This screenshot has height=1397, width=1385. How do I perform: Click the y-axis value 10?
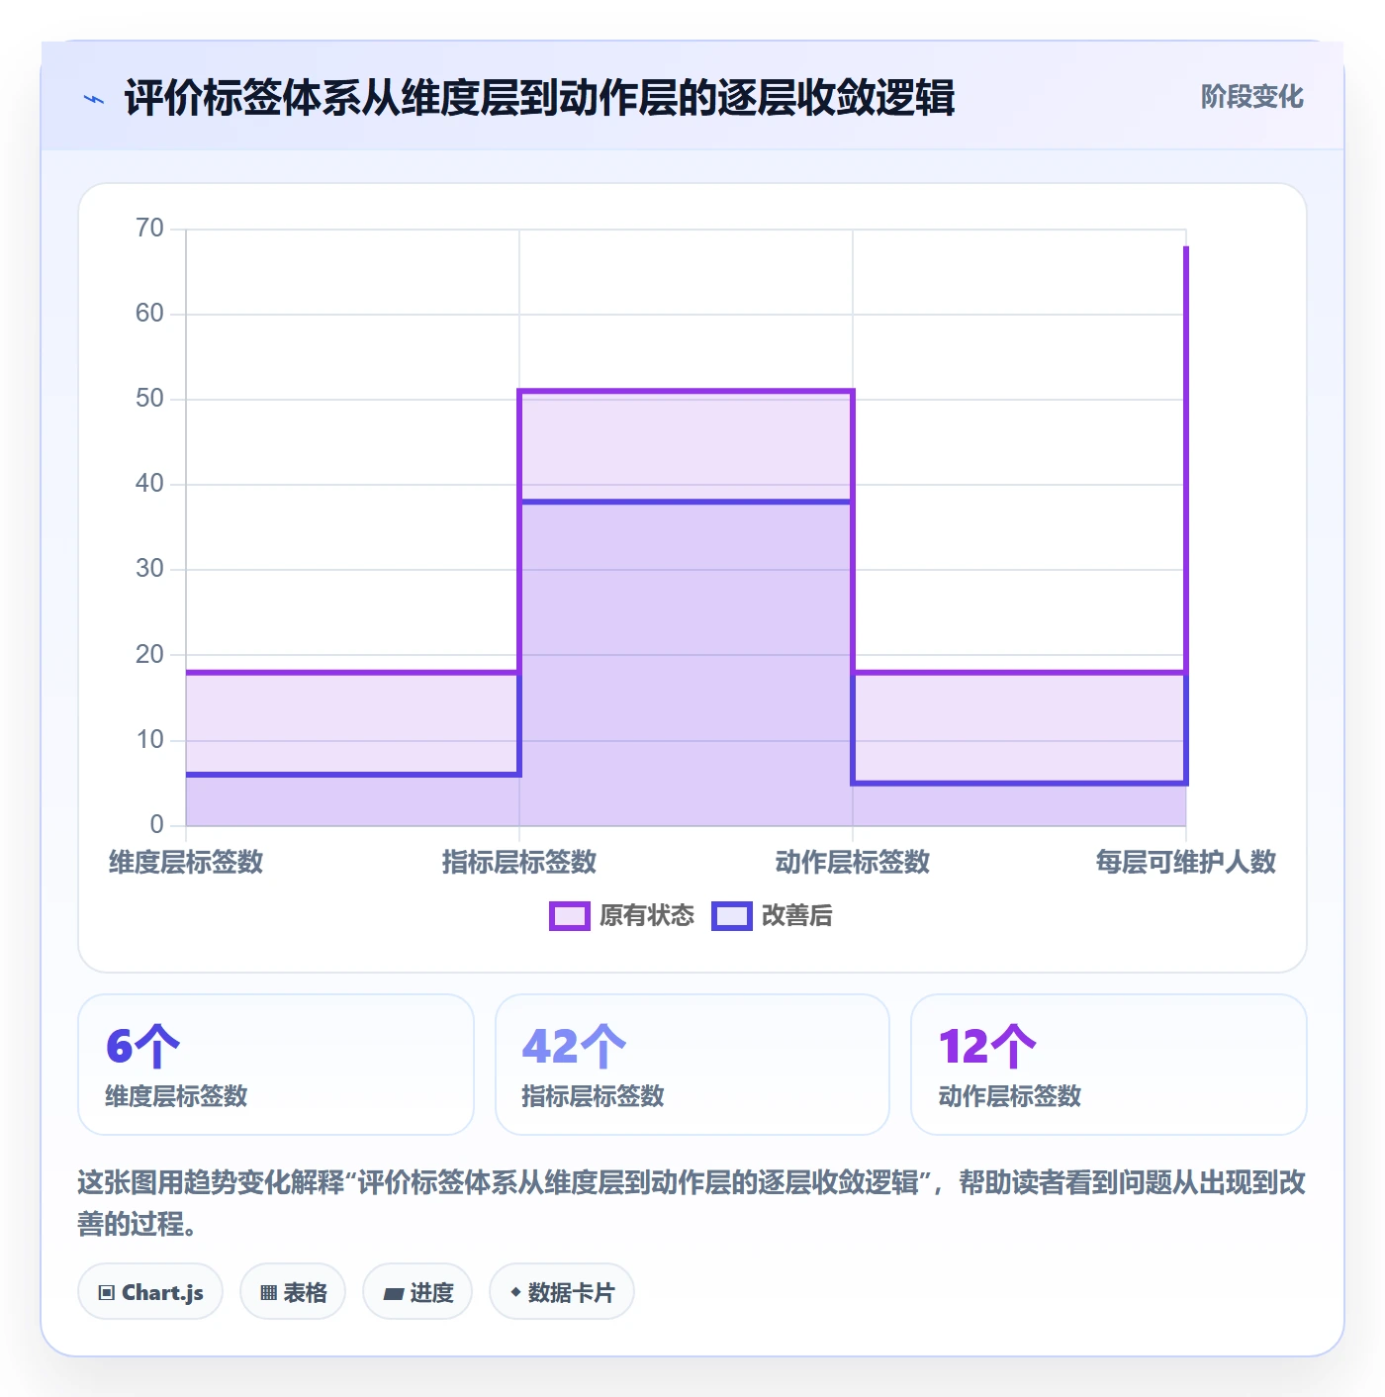tap(149, 740)
